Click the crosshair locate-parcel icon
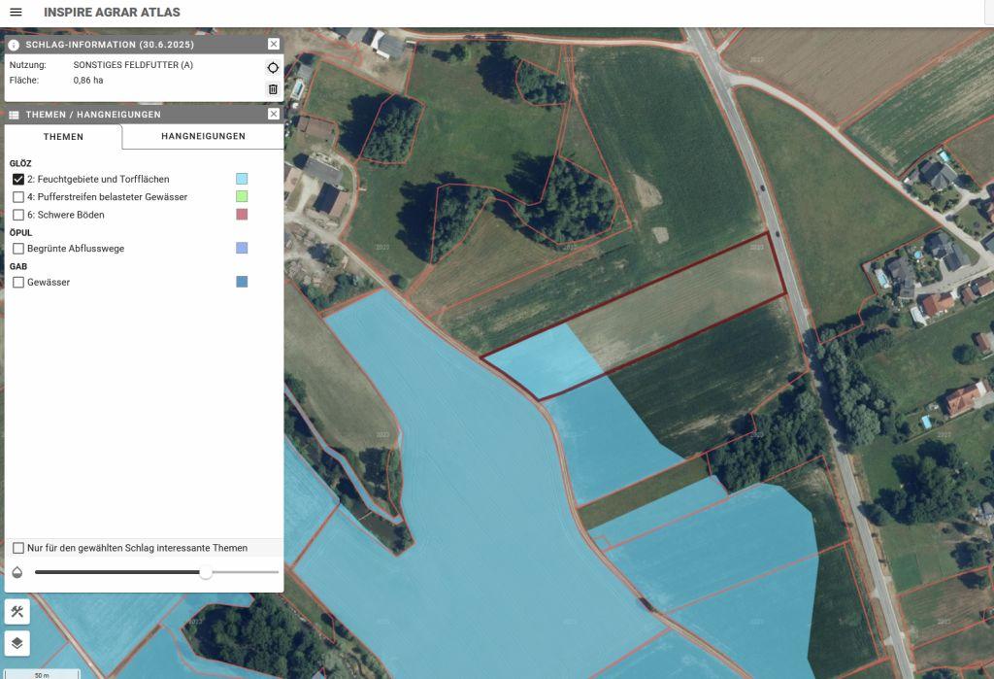This screenshot has height=679, width=994. coord(273,68)
